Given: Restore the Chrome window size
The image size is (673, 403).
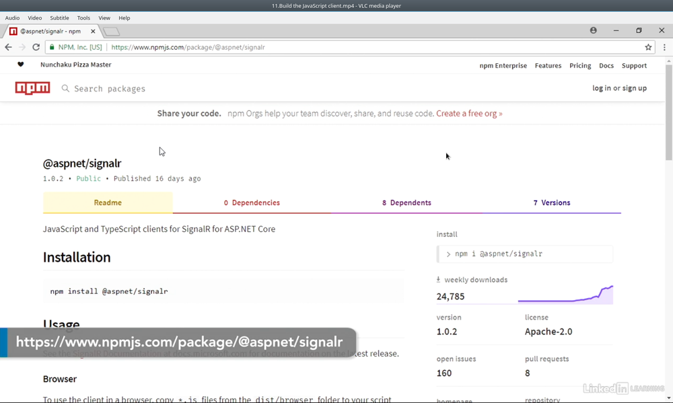Looking at the screenshot, I should tap(639, 30).
